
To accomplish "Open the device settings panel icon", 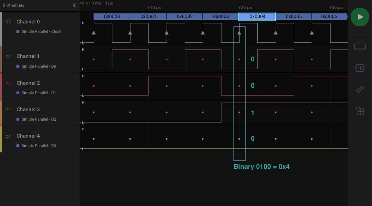I will (x=360, y=47).
